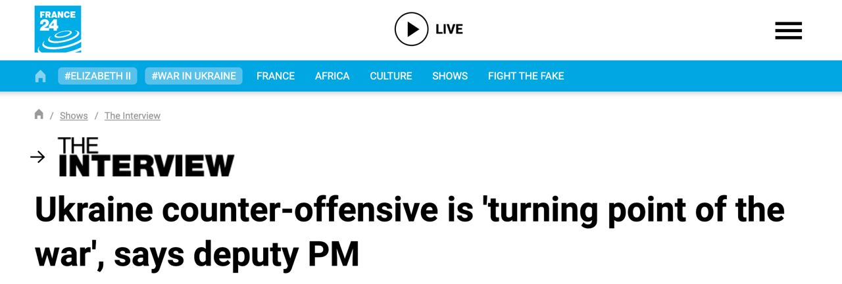Open the Culture menu item
The image size is (842, 284).
[391, 76]
